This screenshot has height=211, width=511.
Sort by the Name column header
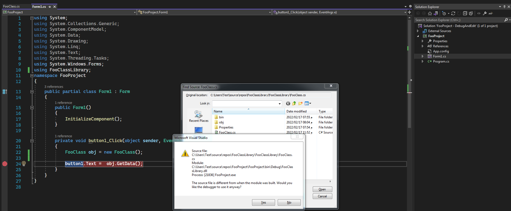[249, 111]
